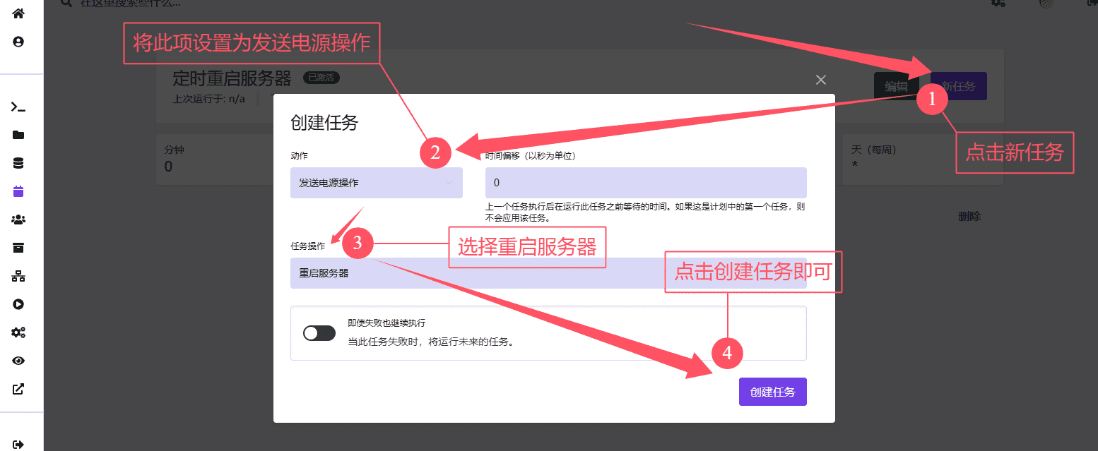Click the 创建任务 button
This screenshot has width=1098, height=451.
(773, 392)
